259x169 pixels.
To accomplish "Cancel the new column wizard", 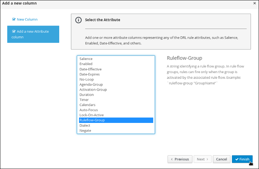I will [x=222, y=159].
